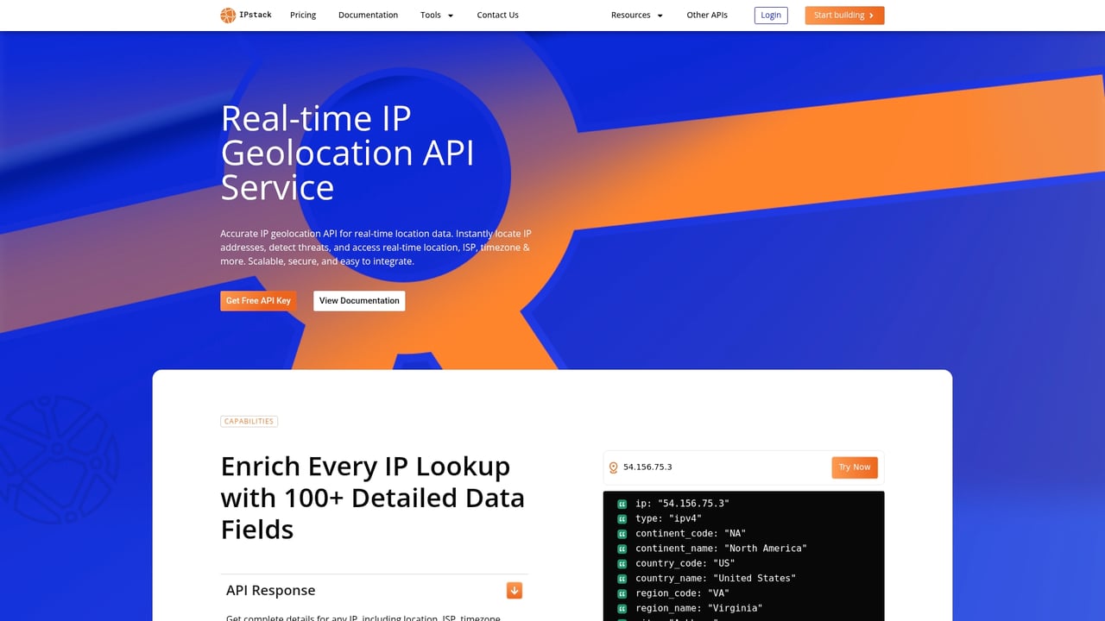Click the chevron icon on Start building button
The width and height of the screenshot is (1105, 621).
tap(871, 15)
